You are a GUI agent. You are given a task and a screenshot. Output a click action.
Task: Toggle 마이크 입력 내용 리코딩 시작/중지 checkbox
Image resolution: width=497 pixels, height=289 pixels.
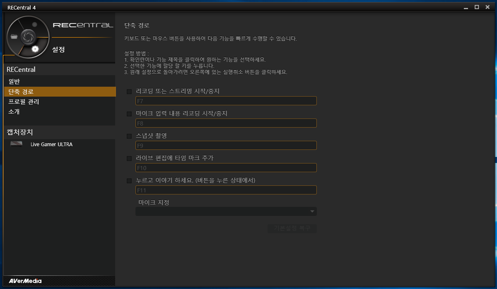[129, 114]
